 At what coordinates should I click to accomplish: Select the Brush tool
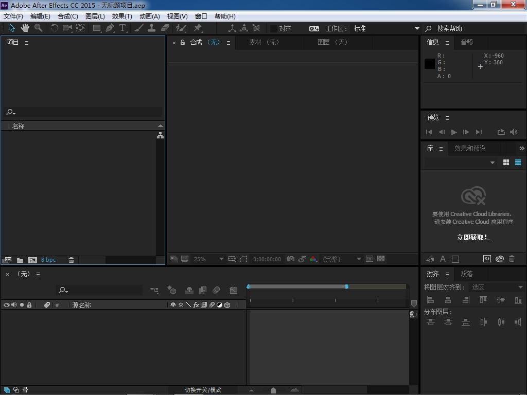click(x=138, y=28)
